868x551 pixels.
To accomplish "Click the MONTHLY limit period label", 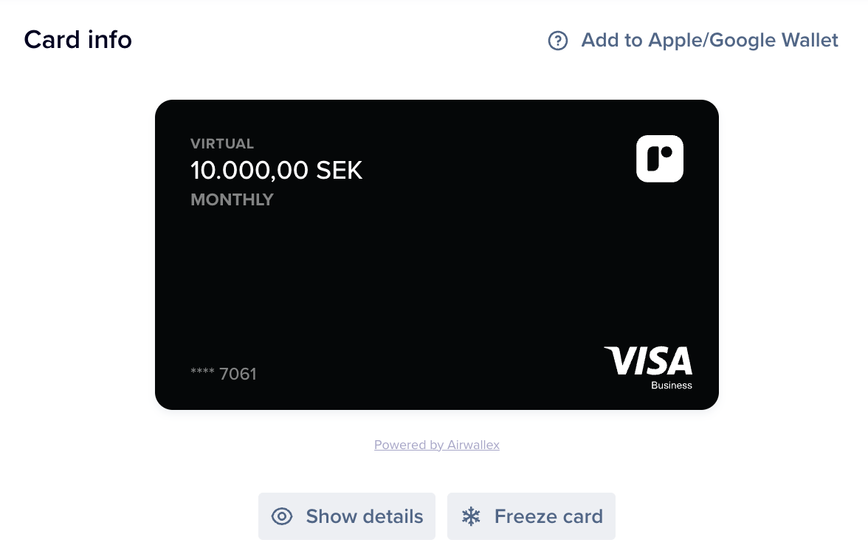I will pos(232,199).
